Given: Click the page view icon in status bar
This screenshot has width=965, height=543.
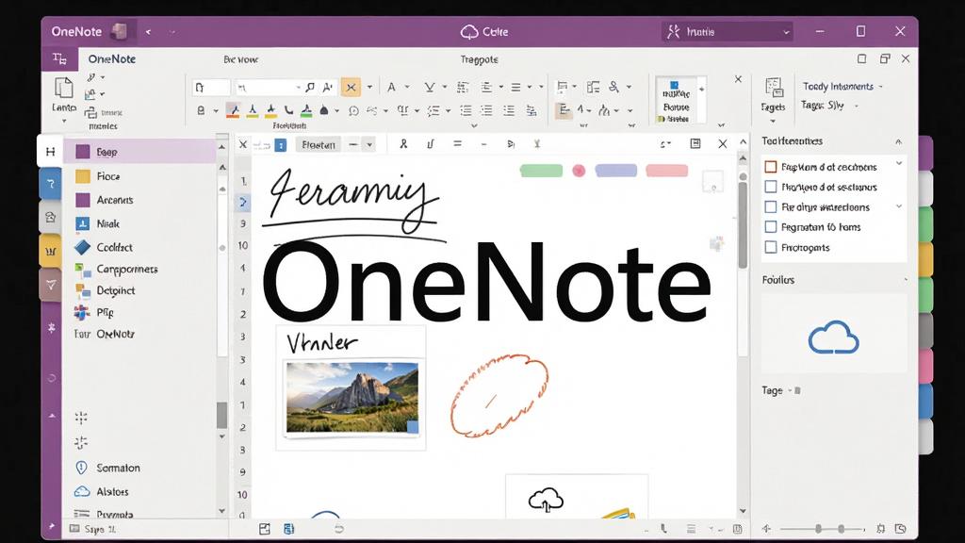Looking at the screenshot, I should click(265, 529).
